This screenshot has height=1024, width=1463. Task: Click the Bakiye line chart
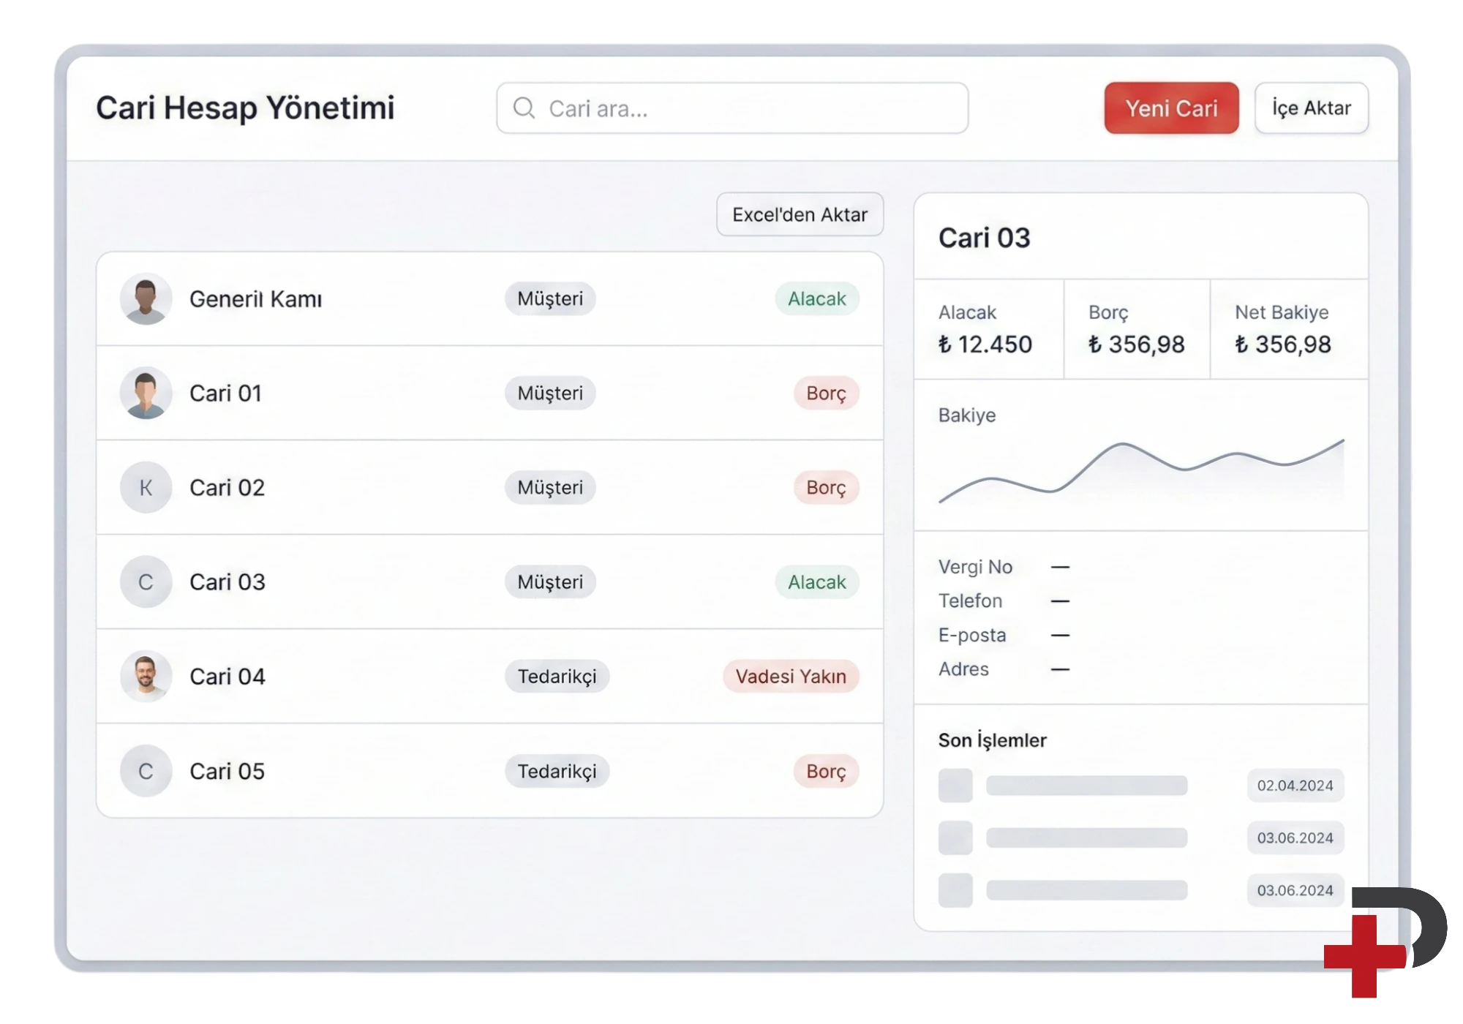pos(1141,468)
